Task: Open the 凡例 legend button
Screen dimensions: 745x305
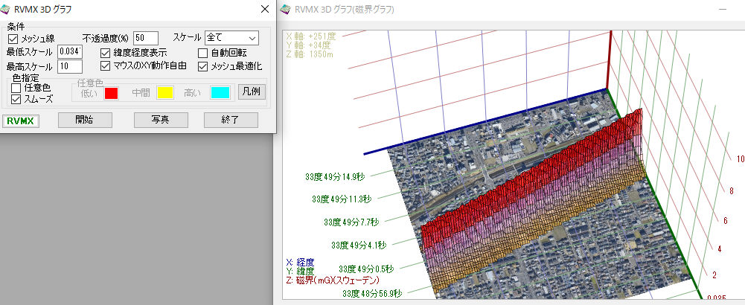Action: click(x=251, y=93)
